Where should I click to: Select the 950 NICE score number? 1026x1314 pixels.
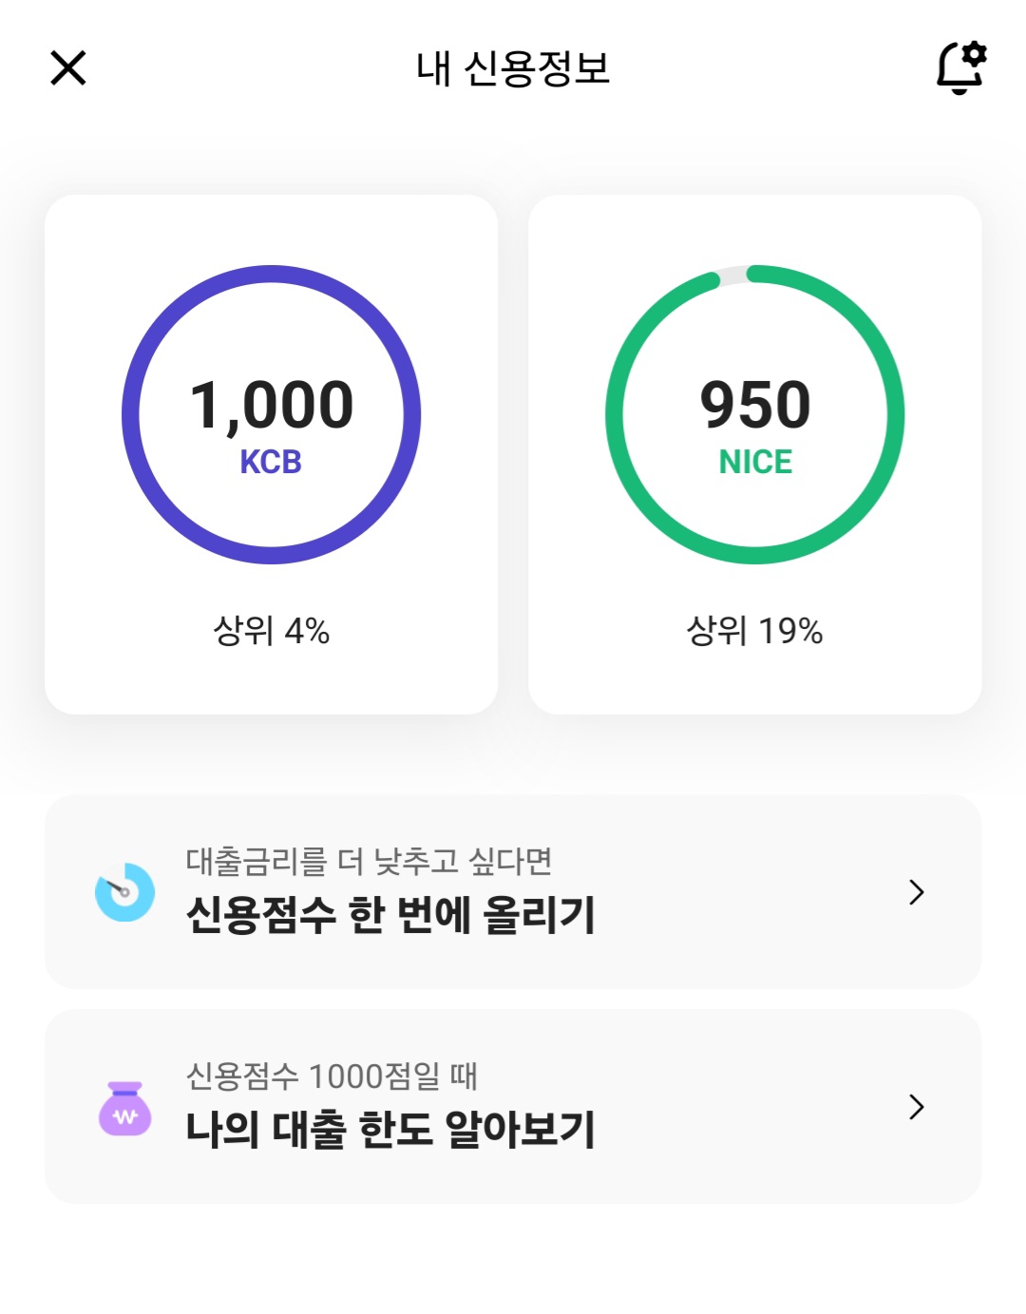coord(755,404)
